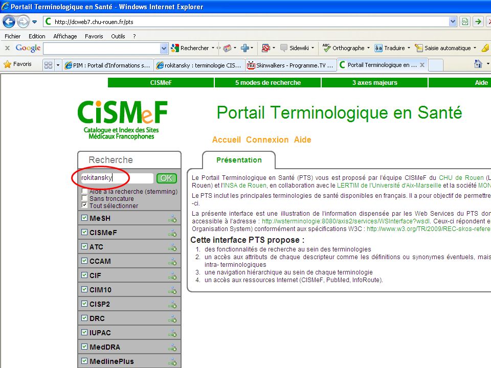
Task: Open the Rechercher options dropdown arrow
Action: 213,48
